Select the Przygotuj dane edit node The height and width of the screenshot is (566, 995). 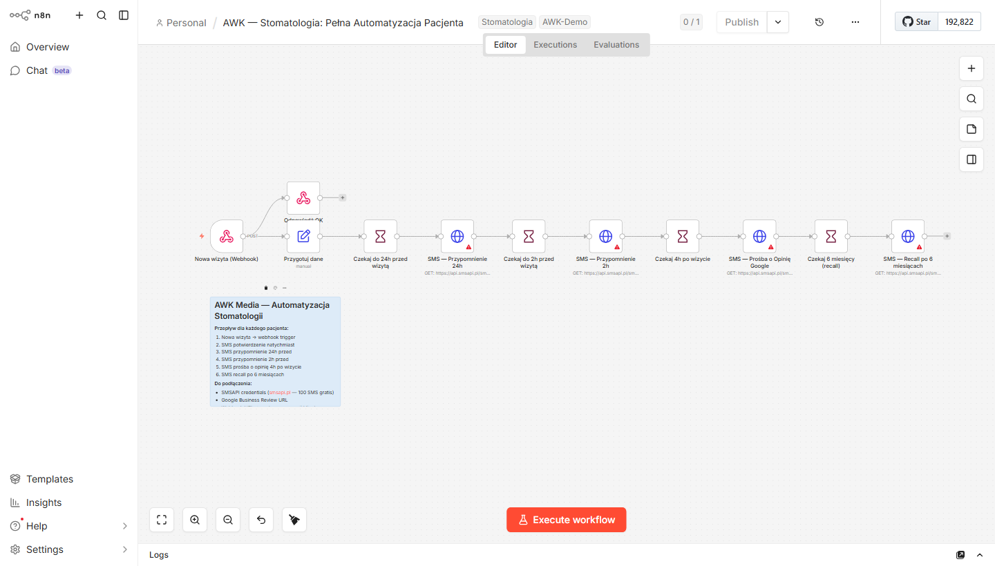pyautogui.click(x=303, y=237)
